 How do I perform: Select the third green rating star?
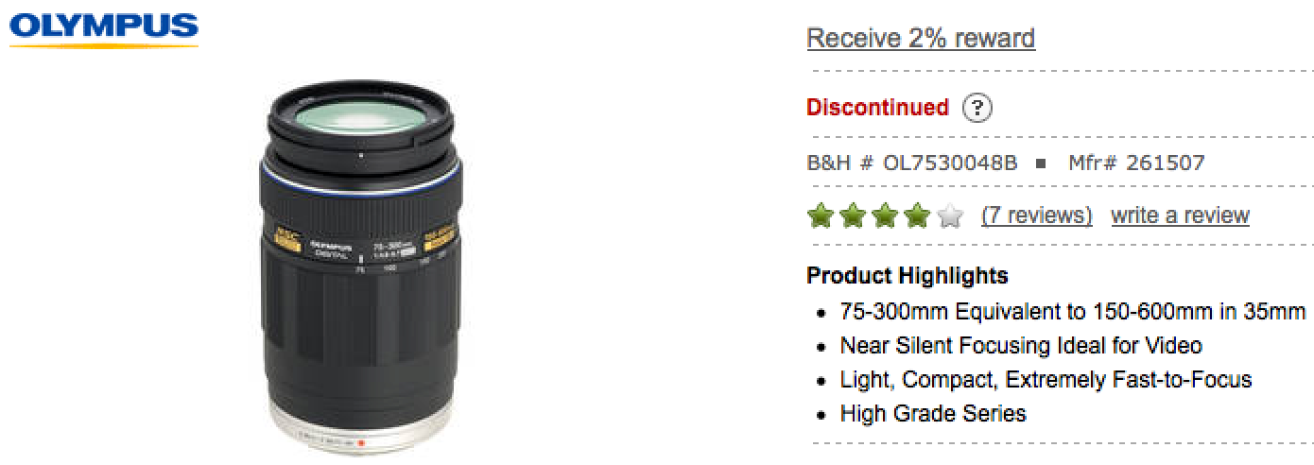coord(886,216)
